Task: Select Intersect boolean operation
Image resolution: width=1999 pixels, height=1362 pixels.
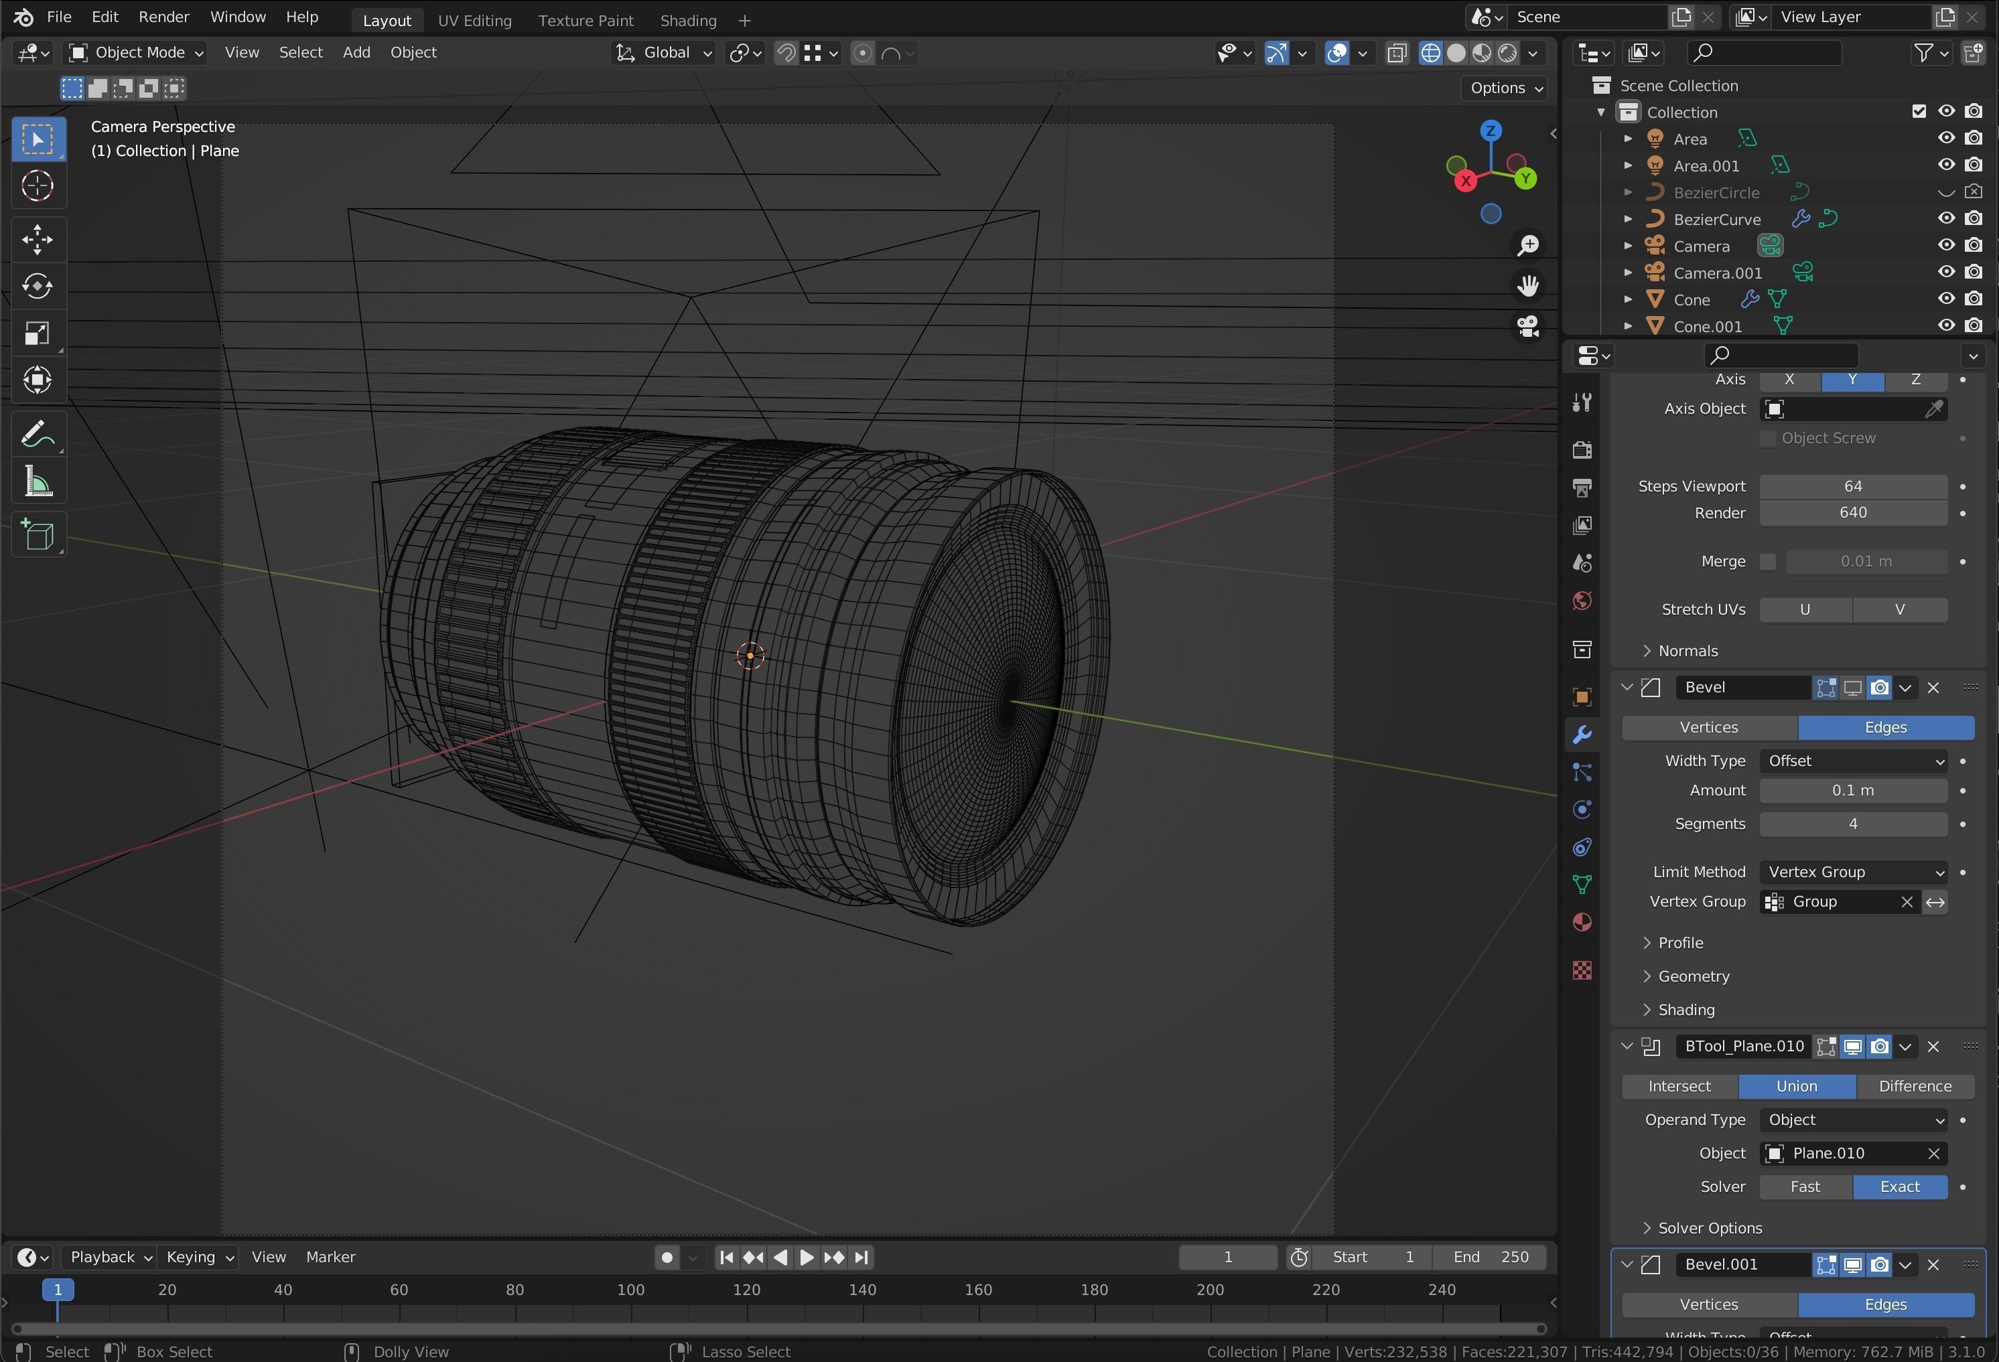Action: coord(1679,1086)
